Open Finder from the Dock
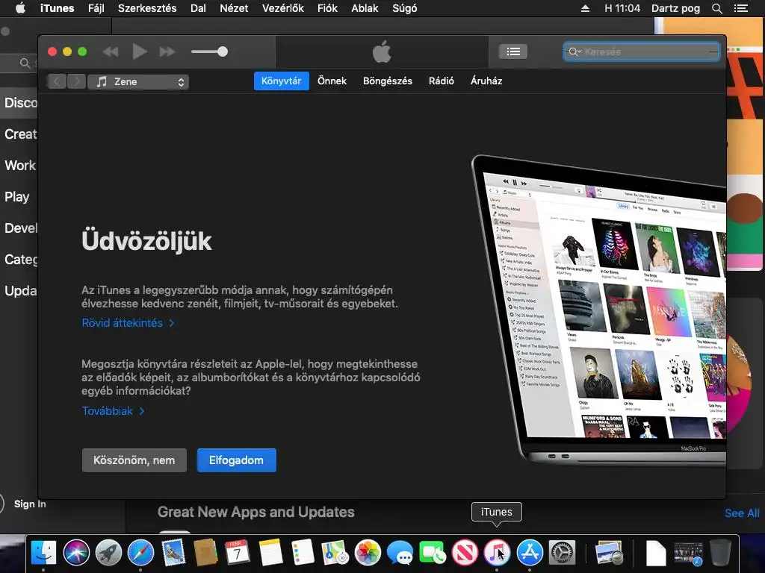 43,553
